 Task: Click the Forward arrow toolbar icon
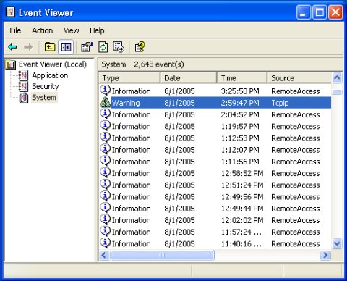click(x=28, y=47)
